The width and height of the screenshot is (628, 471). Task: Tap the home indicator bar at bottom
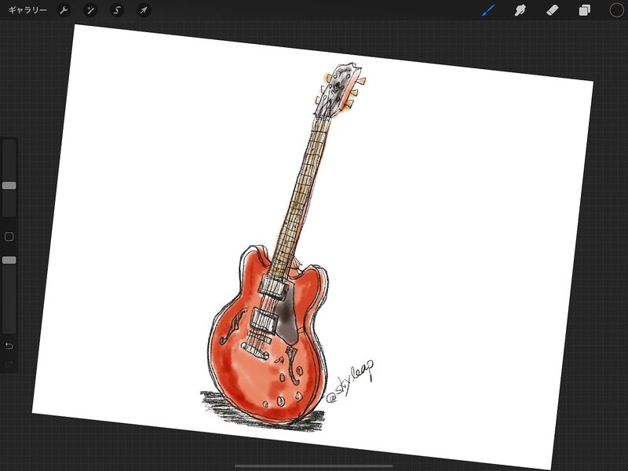(x=314, y=466)
